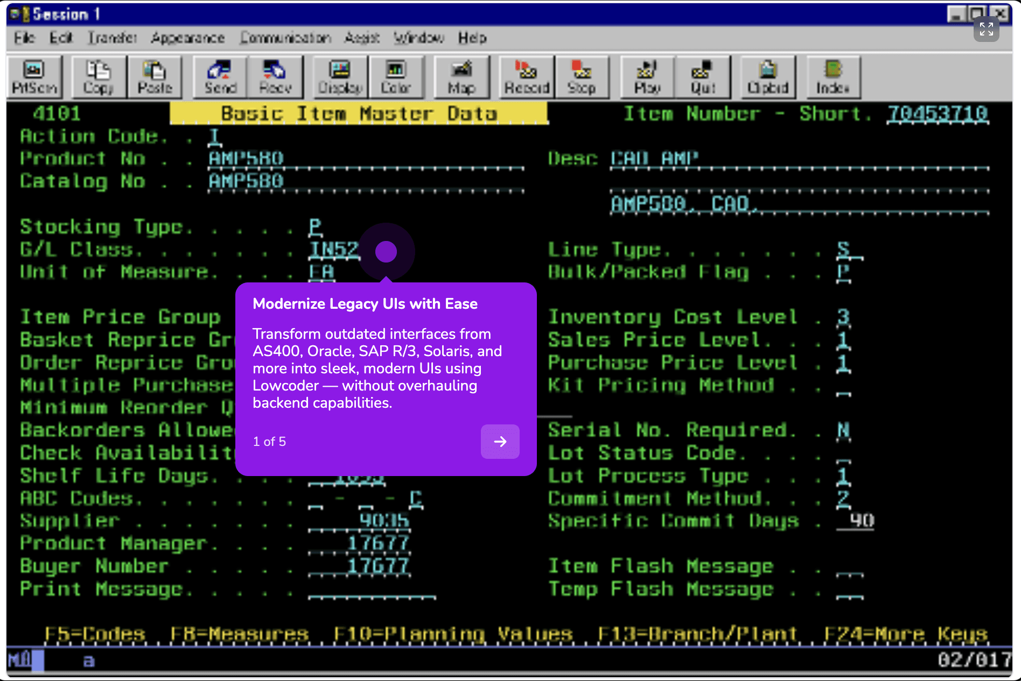Click the Purchase Price Level field
Image resolution: width=1021 pixels, height=681 pixels.
pyautogui.click(x=844, y=363)
